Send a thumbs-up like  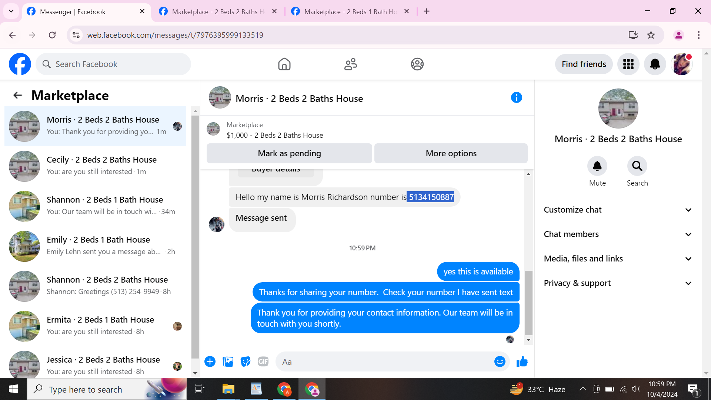[522, 361]
